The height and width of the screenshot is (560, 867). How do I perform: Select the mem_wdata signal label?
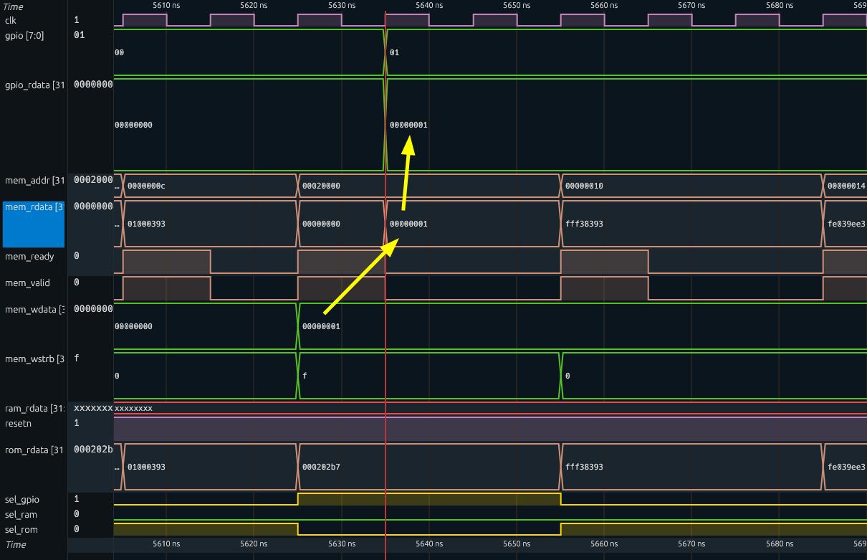[x=34, y=309]
